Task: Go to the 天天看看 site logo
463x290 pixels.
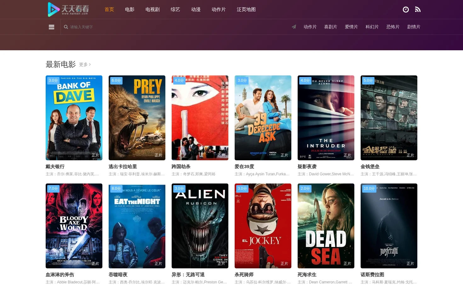Action: pyautogui.click(x=68, y=9)
